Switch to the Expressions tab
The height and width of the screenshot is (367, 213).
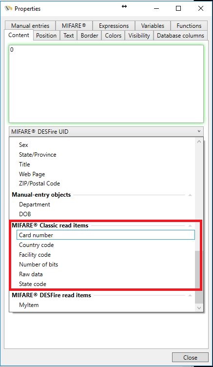click(114, 26)
